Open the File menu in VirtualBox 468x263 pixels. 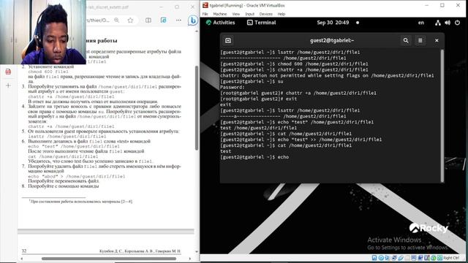click(205, 14)
